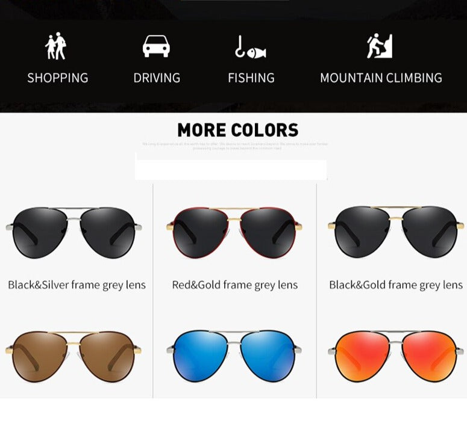Screen dimensions: 467x432
Task: Choose Red&Gold frame grey lens sunglasses
Action: [234, 232]
